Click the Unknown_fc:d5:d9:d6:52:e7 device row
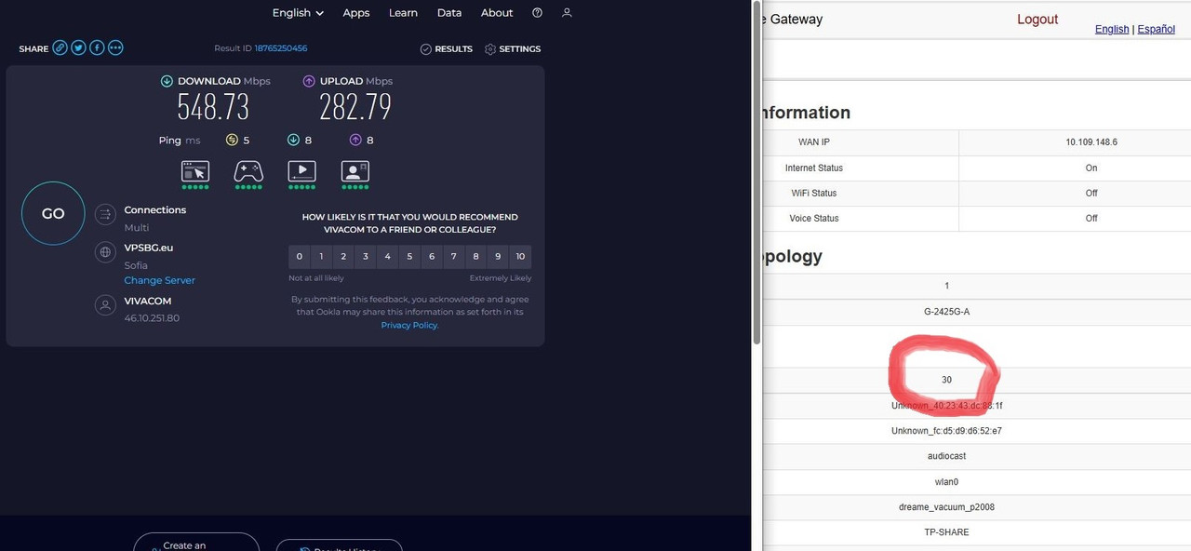 click(946, 431)
